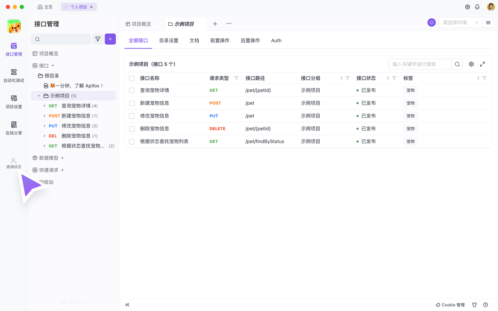Toggle the select-all checkbox in table header
The image size is (498, 311).
click(x=132, y=78)
